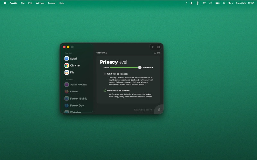Select Chrome label in Enabled list
Viewport: 257px width, 160px height.
pyautogui.click(x=75, y=66)
